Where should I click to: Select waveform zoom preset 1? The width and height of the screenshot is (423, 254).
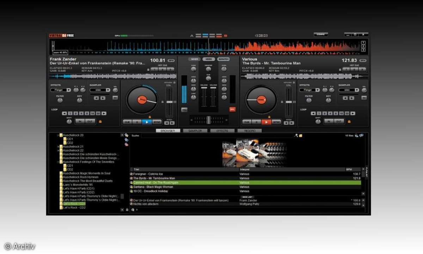(x=363, y=43)
